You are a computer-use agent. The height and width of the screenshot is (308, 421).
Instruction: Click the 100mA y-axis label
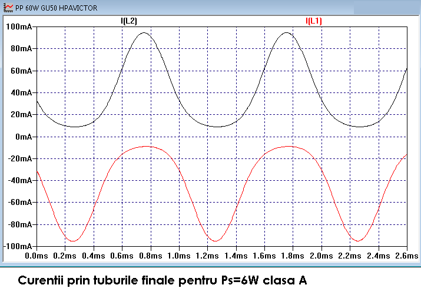(19, 27)
